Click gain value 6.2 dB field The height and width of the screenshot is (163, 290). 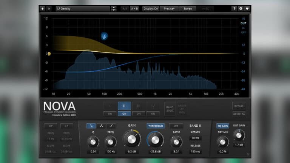pyautogui.click(x=132, y=152)
